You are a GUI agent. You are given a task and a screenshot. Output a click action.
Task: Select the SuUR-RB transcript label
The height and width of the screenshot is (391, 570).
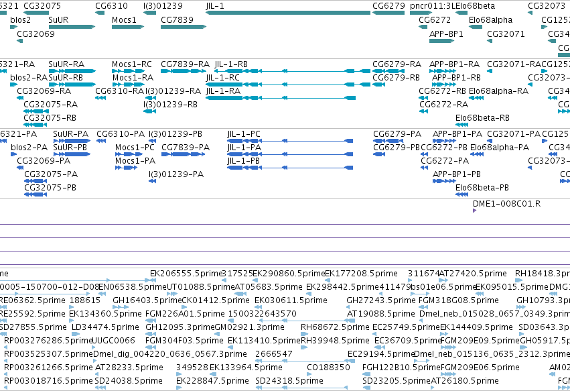point(66,78)
